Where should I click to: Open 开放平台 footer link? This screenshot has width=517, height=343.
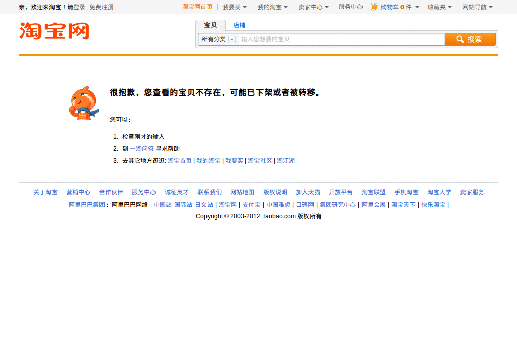pos(341,192)
